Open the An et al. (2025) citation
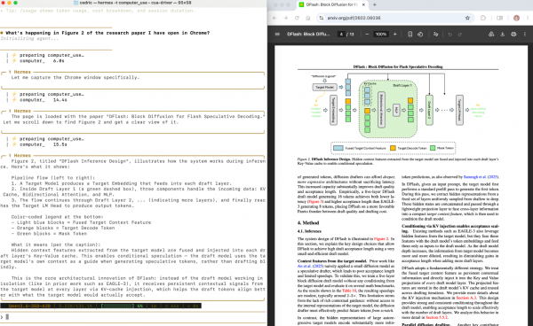533x326 pixels. [310, 266]
